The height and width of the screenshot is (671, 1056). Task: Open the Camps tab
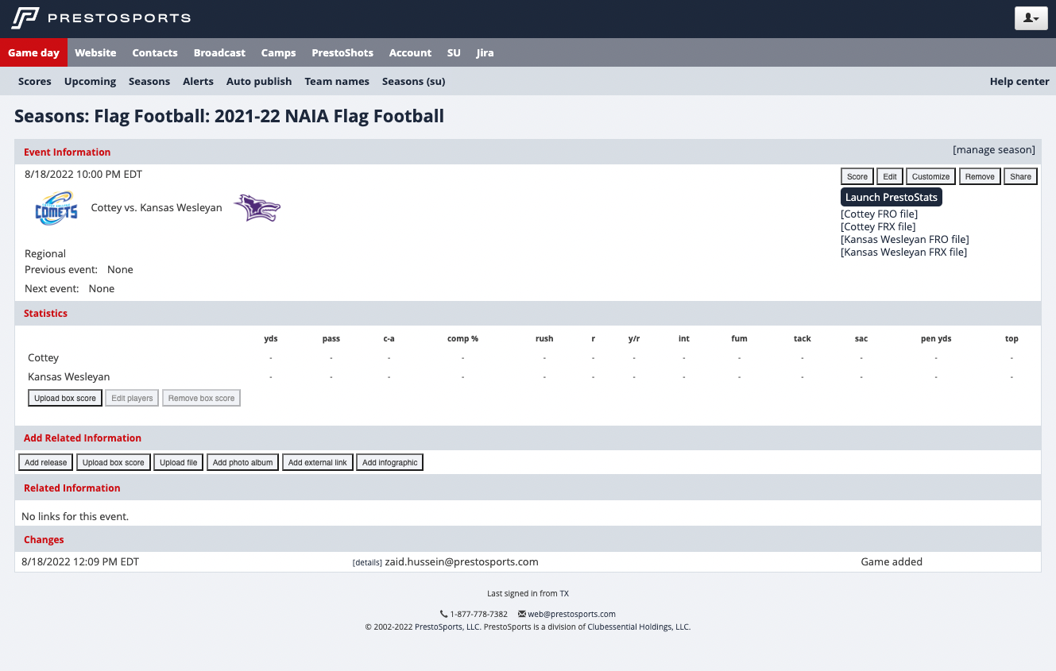coord(278,52)
